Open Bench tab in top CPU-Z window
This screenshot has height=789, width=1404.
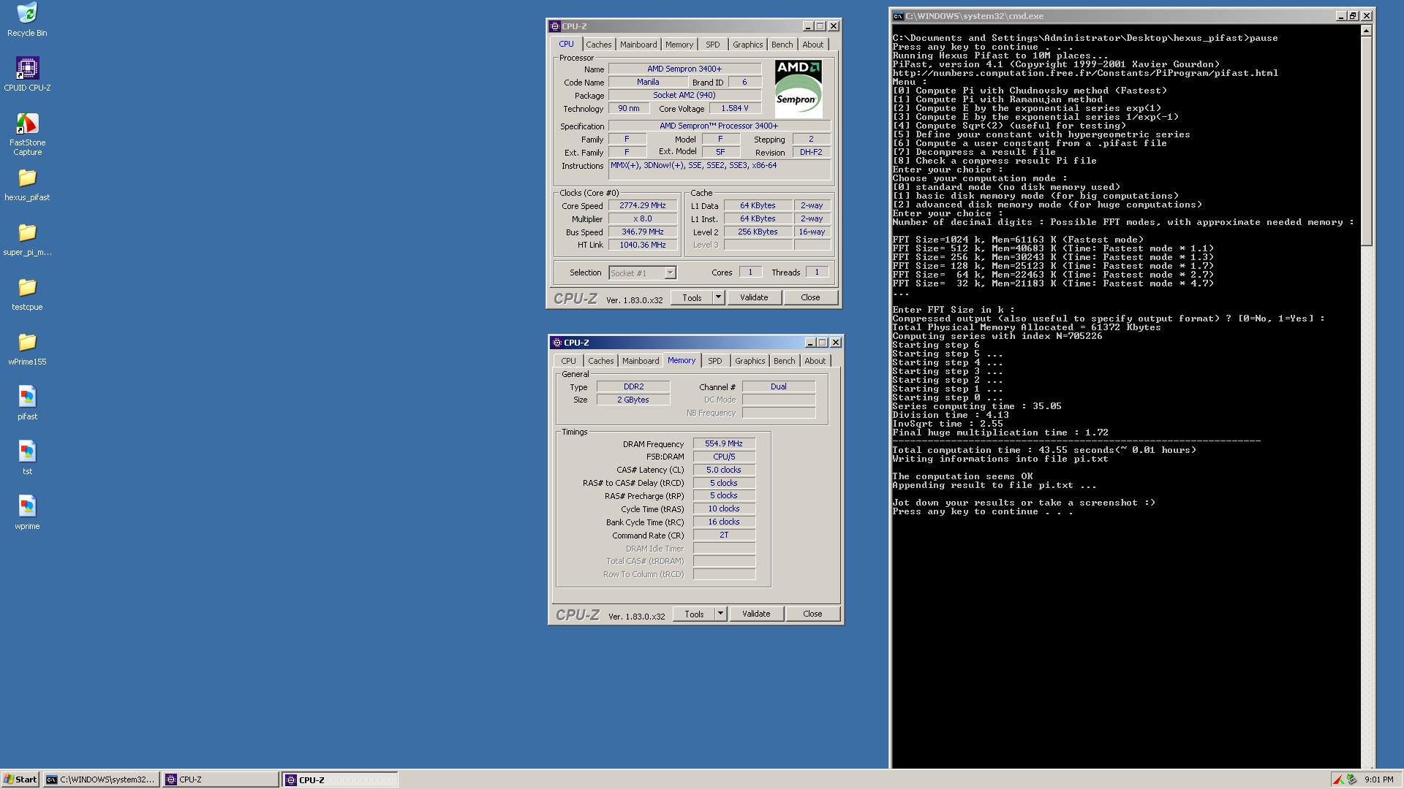pyautogui.click(x=782, y=45)
